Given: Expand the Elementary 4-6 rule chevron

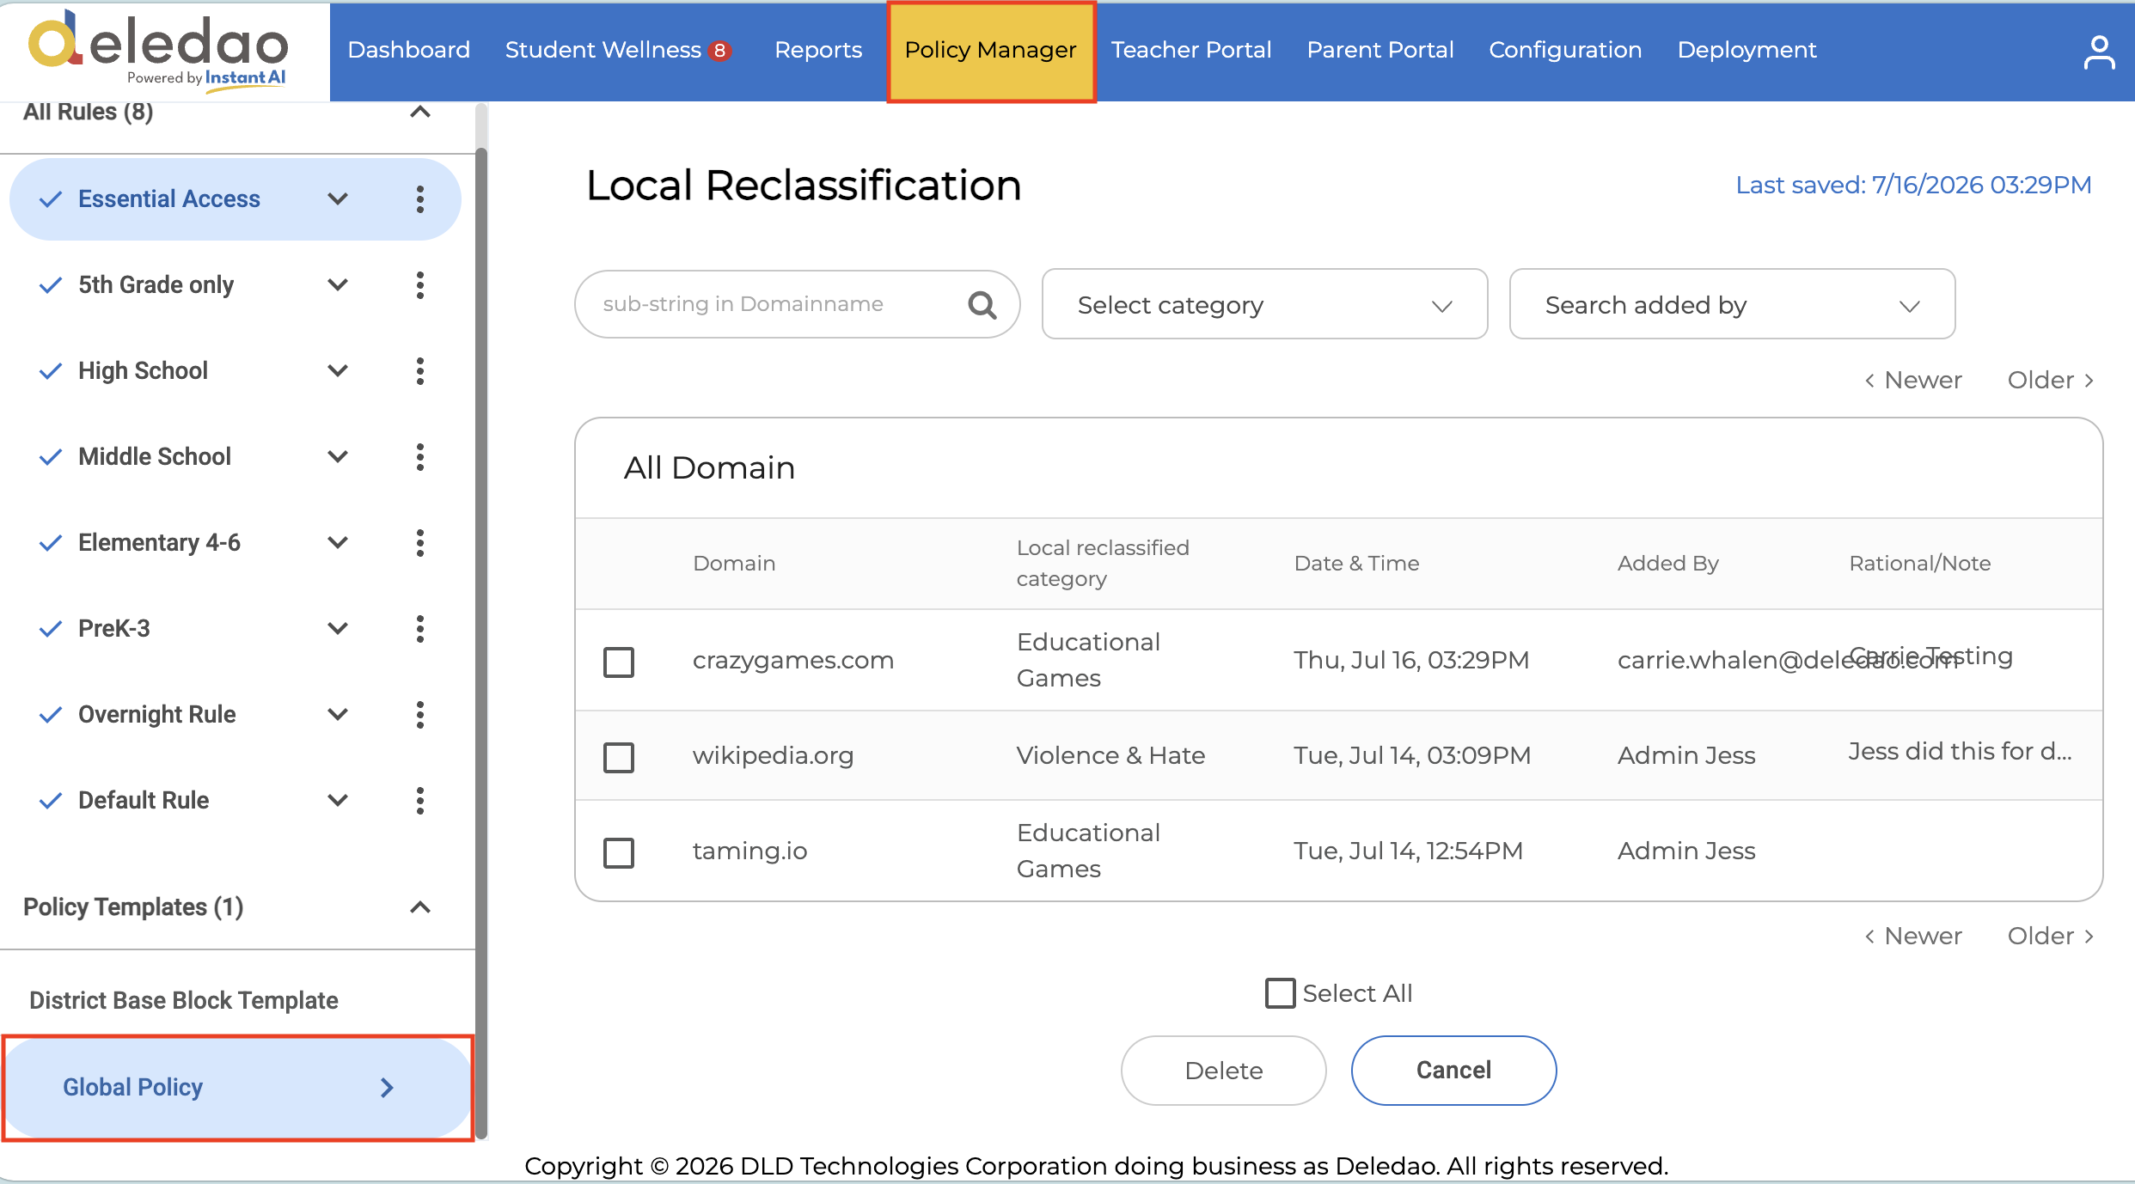Looking at the screenshot, I should tap(338, 543).
